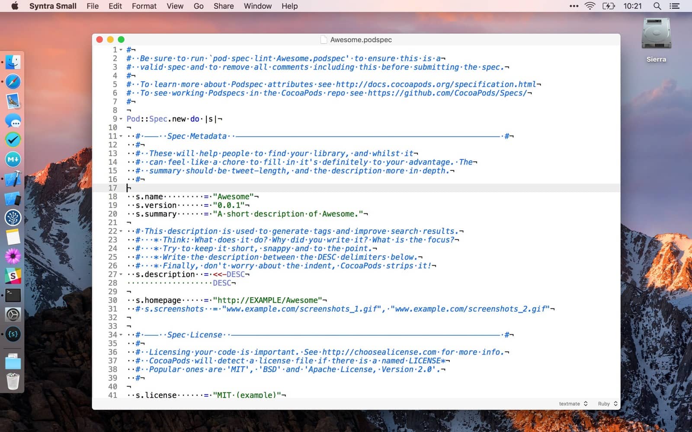Open Slack from the dock
This screenshot has width=692, height=432.
[13, 276]
